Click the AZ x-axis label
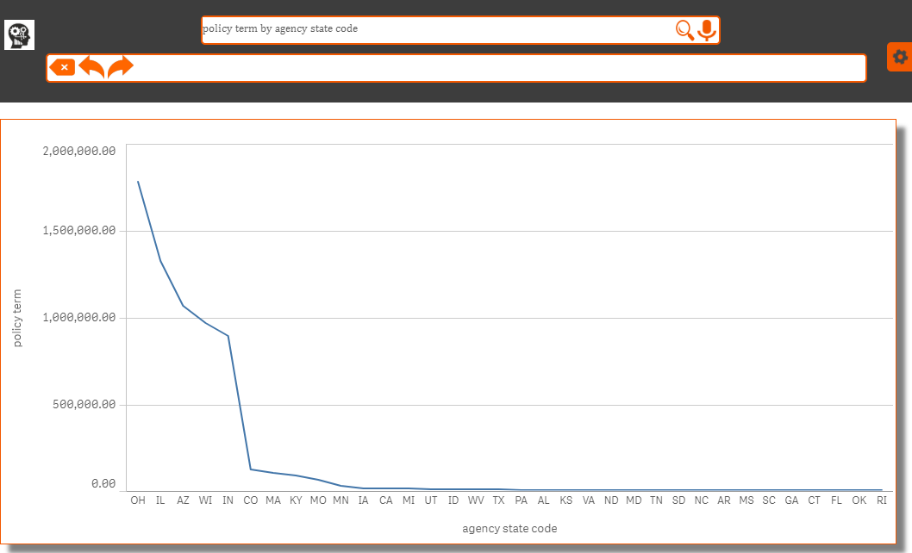 [184, 500]
